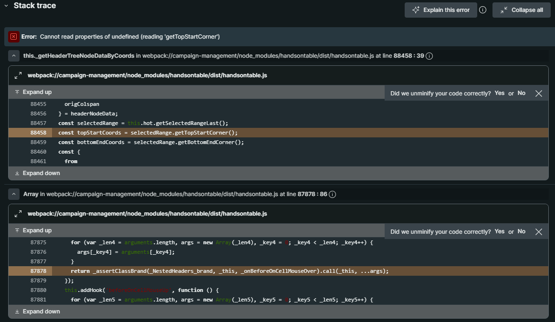Expand up in the second code block
This screenshot has height=322, width=555.
(x=33, y=230)
